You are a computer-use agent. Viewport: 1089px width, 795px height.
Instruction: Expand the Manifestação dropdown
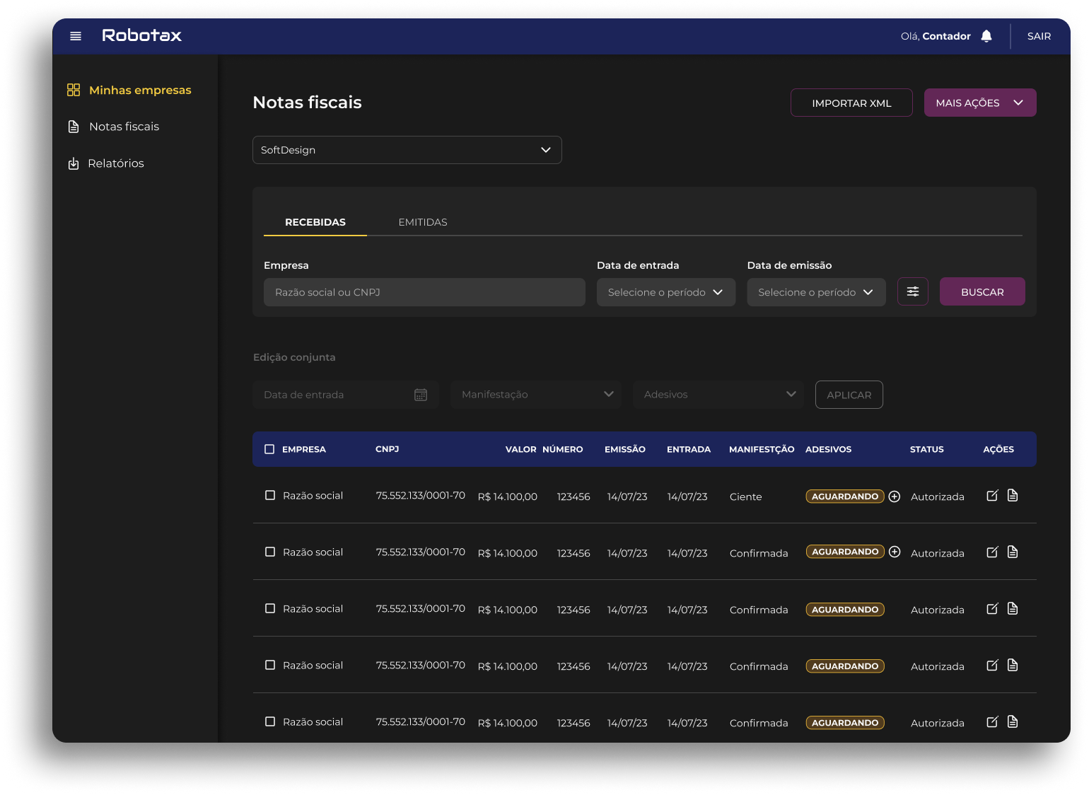tap(536, 395)
